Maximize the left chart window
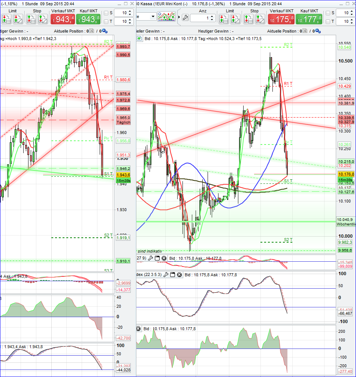This screenshot has width=356, height=377. click(x=126, y=4)
